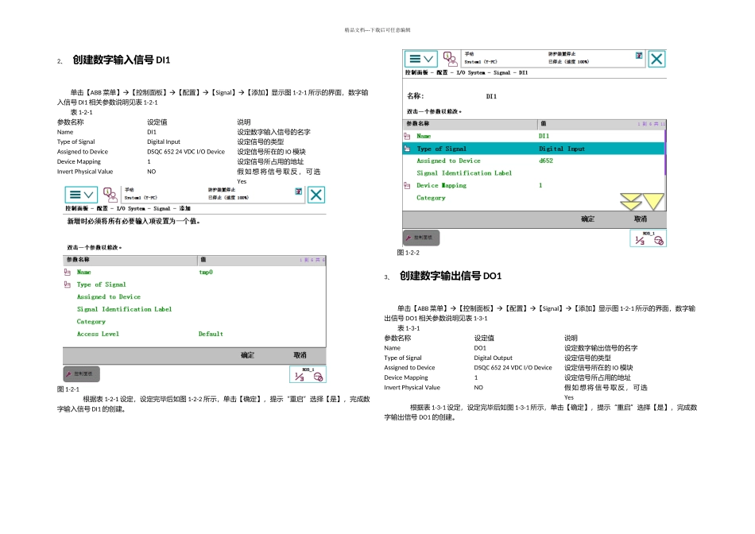Click the icon beside Device Mapping row
755x534 pixels.
[x=408, y=185]
